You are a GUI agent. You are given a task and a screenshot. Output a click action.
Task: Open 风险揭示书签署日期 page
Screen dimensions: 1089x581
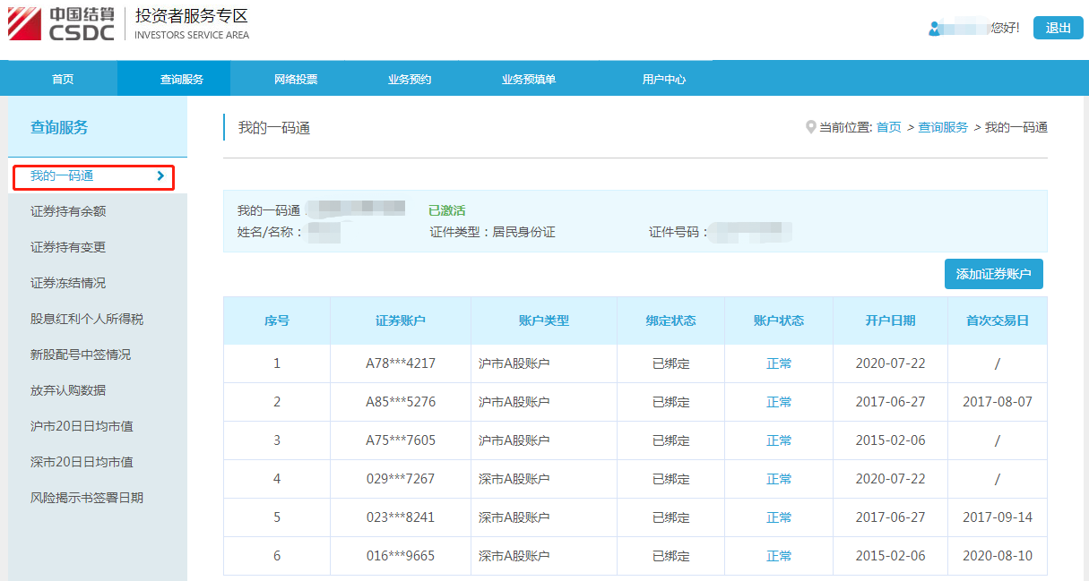coord(85,497)
